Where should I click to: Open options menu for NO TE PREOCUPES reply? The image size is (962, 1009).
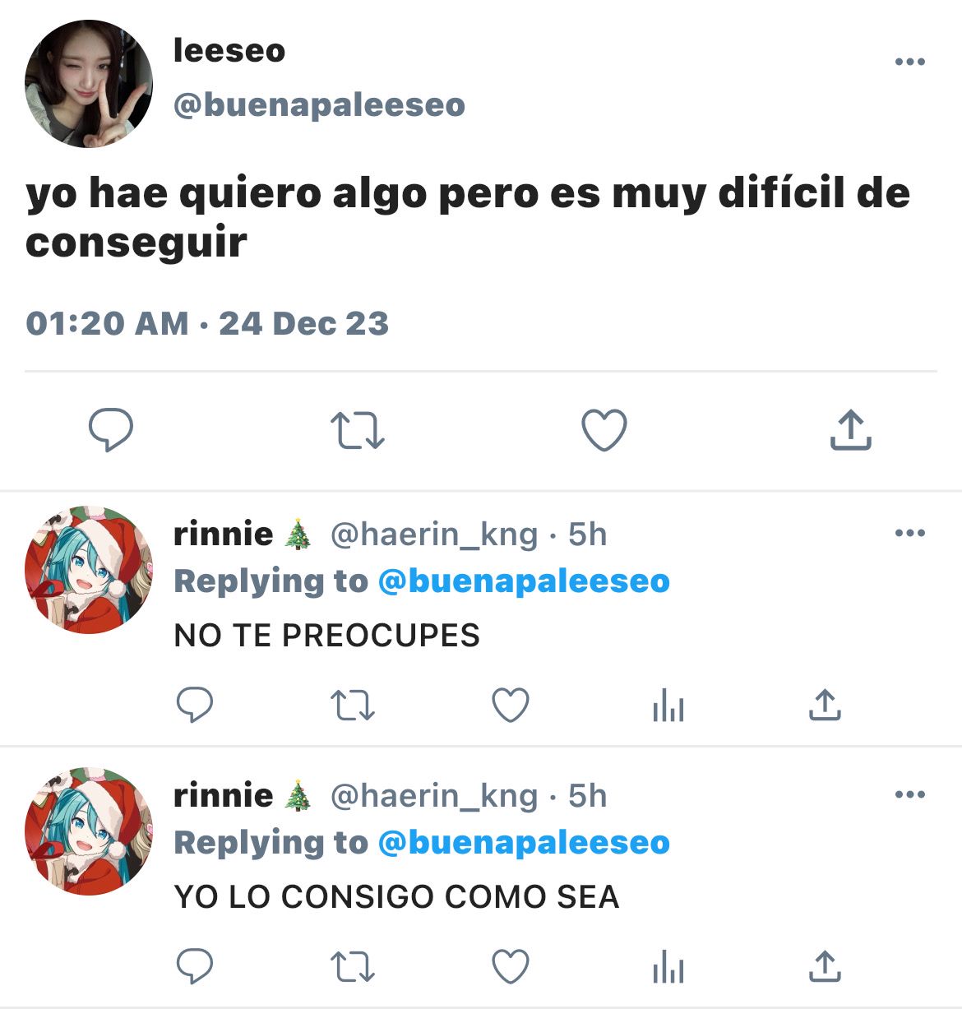pos(909,533)
